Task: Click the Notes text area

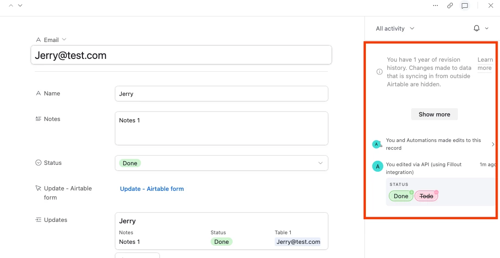Action: (221, 128)
